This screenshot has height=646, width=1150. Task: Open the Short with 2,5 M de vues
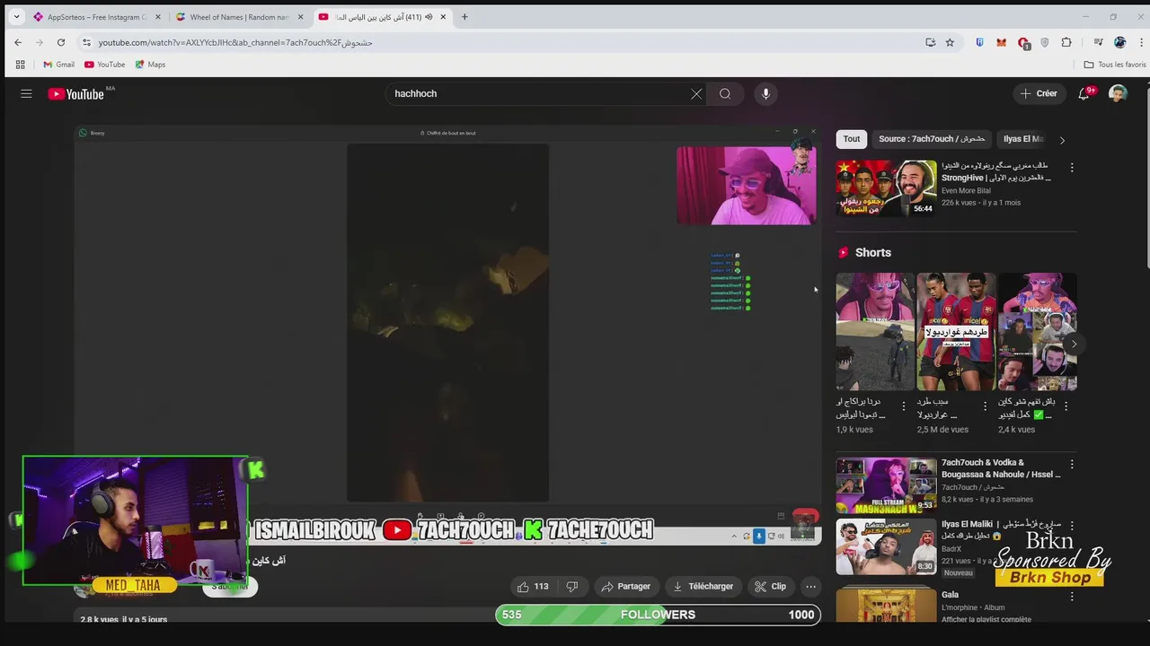coord(956,331)
